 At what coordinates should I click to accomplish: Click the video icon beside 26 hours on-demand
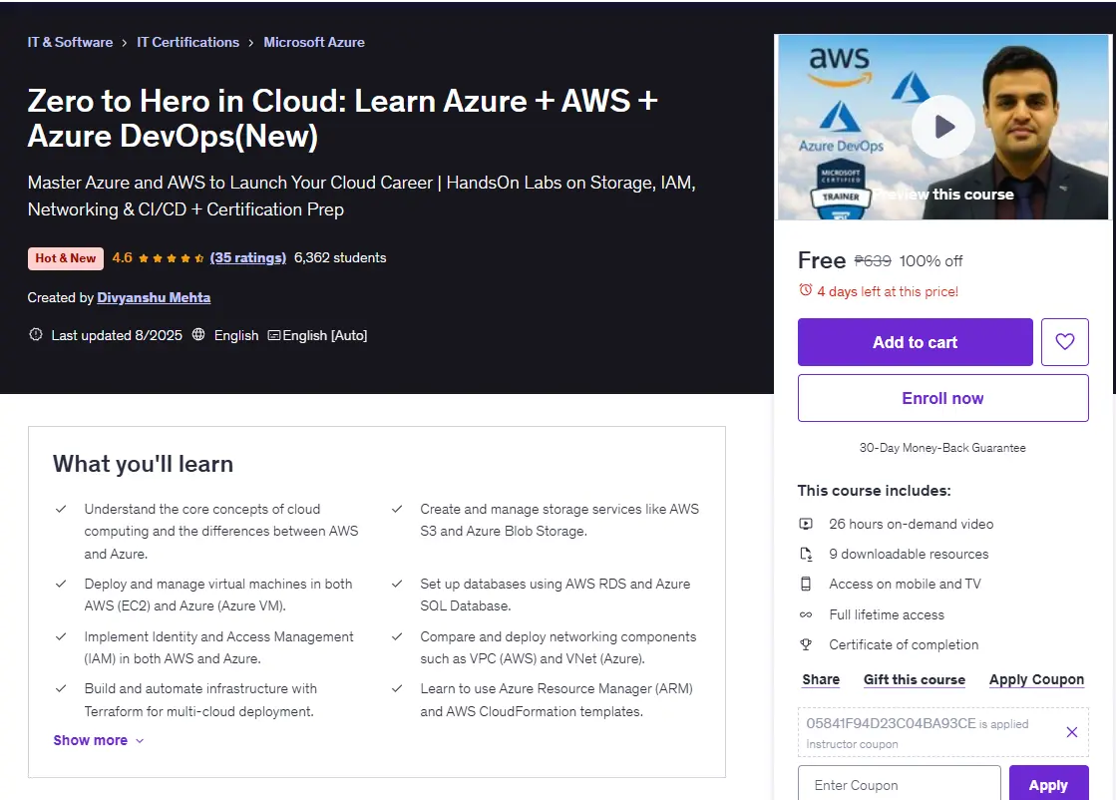(806, 524)
